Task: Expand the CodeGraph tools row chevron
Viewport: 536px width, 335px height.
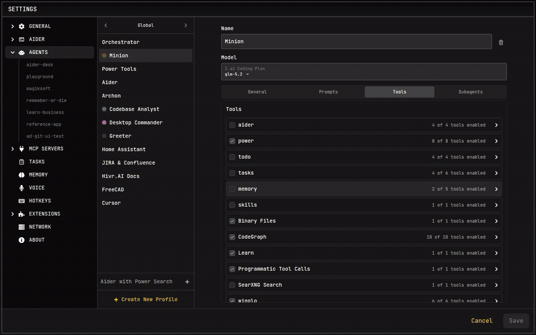Action: point(496,237)
